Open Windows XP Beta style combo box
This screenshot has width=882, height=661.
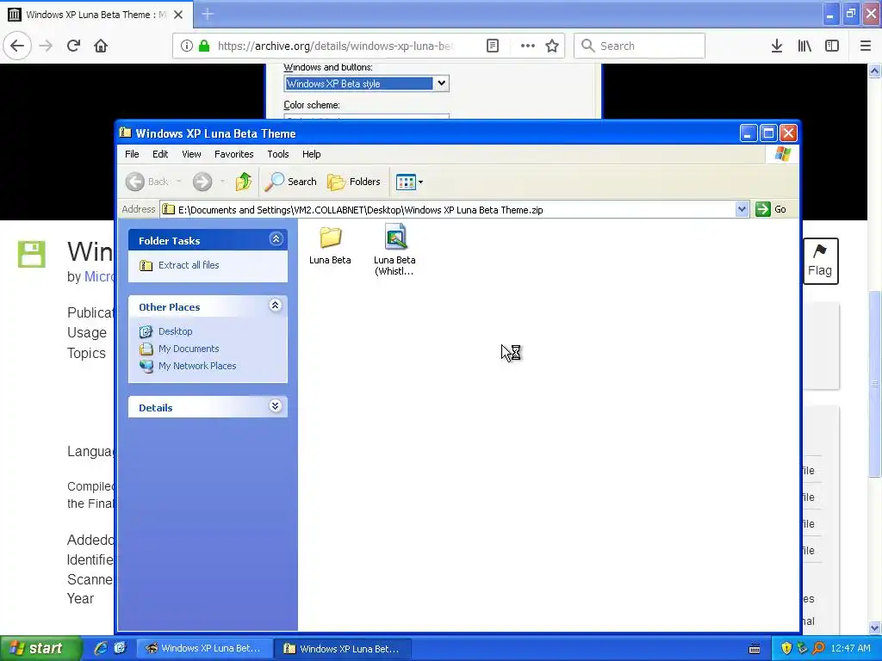366,83
